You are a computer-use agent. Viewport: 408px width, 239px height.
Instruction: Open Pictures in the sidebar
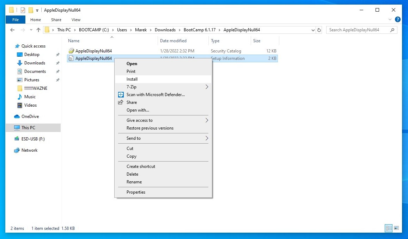point(32,80)
